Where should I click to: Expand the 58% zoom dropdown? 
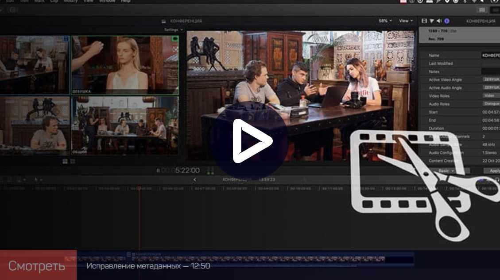pyautogui.click(x=385, y=21)
